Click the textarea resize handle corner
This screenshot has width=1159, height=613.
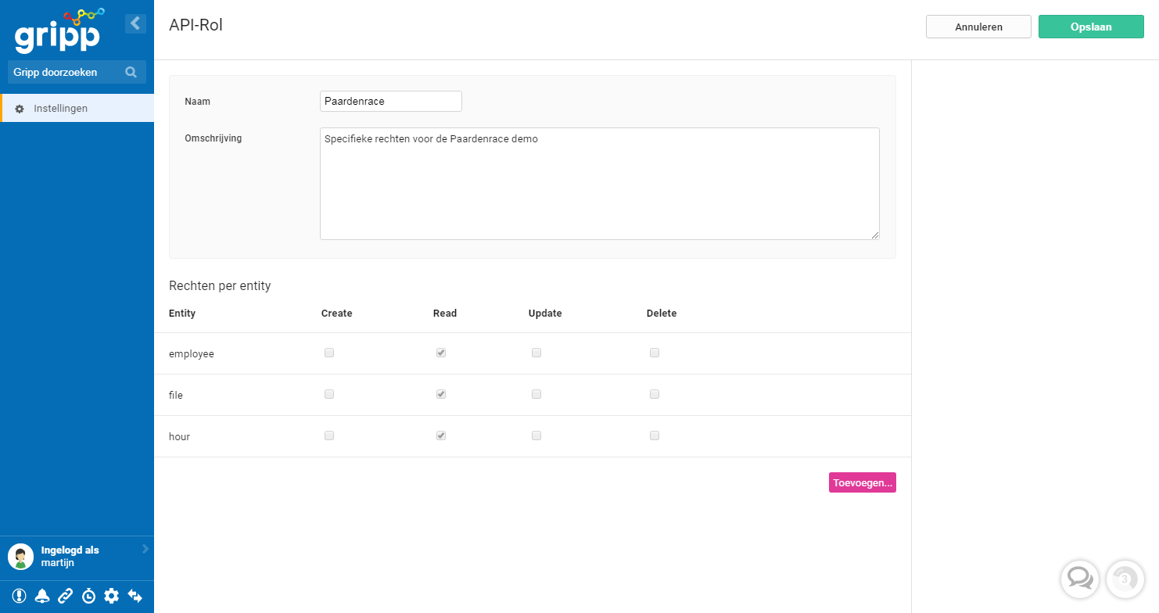pyautogui.click(x=875, y=235)
